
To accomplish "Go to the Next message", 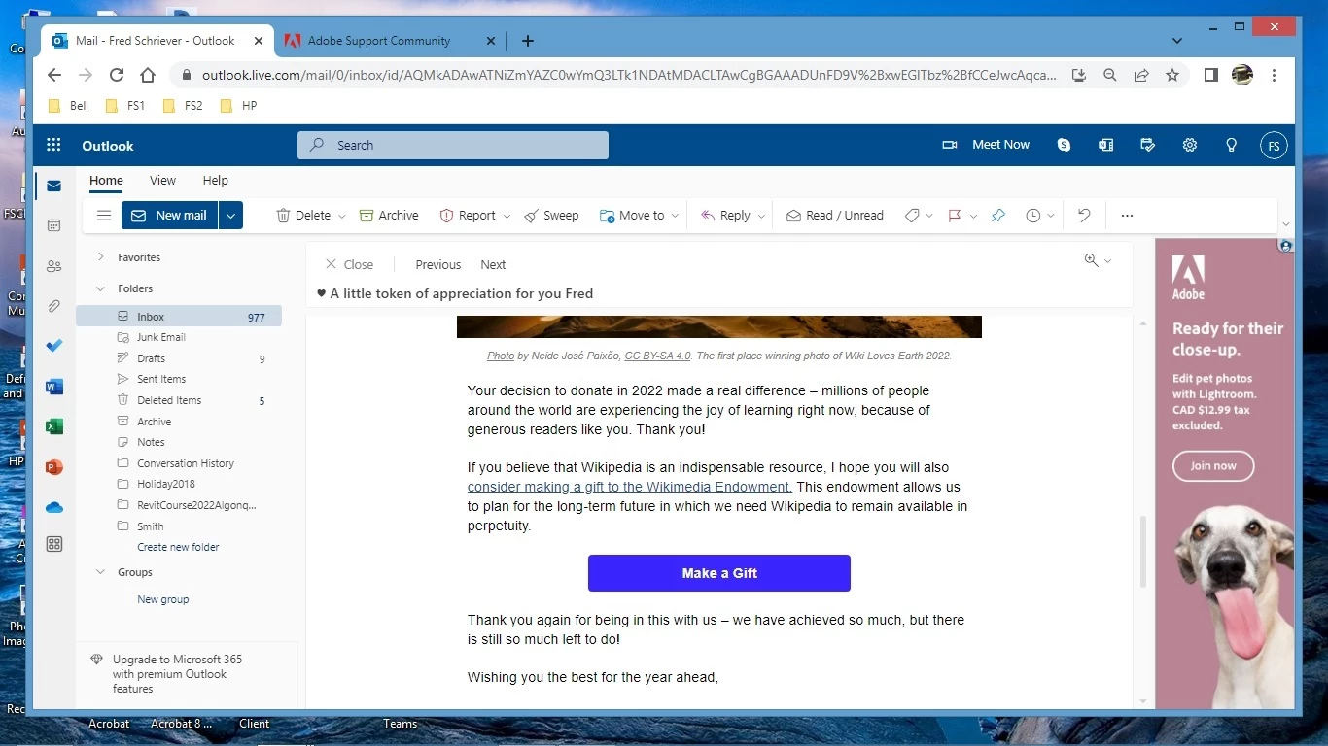I will click(493, 264).
